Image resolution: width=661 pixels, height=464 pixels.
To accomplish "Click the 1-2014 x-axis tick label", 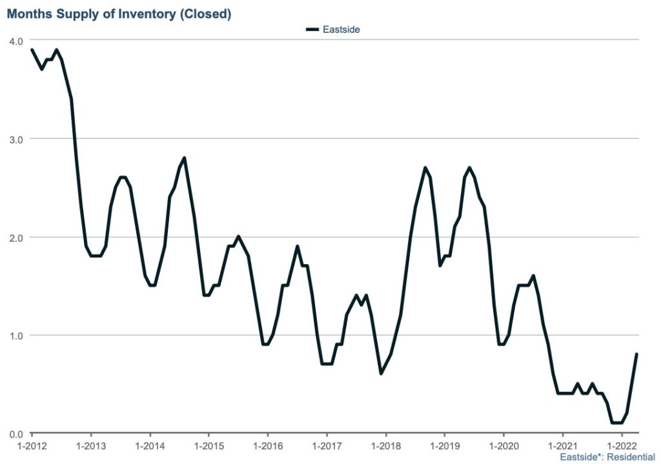I will 149,446.
